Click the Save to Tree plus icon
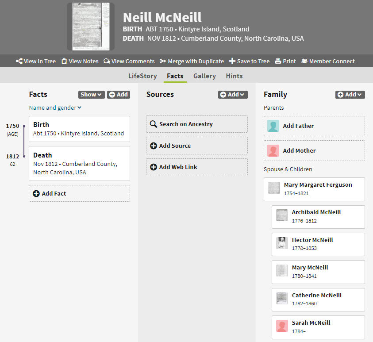 (x=232, y=61)
